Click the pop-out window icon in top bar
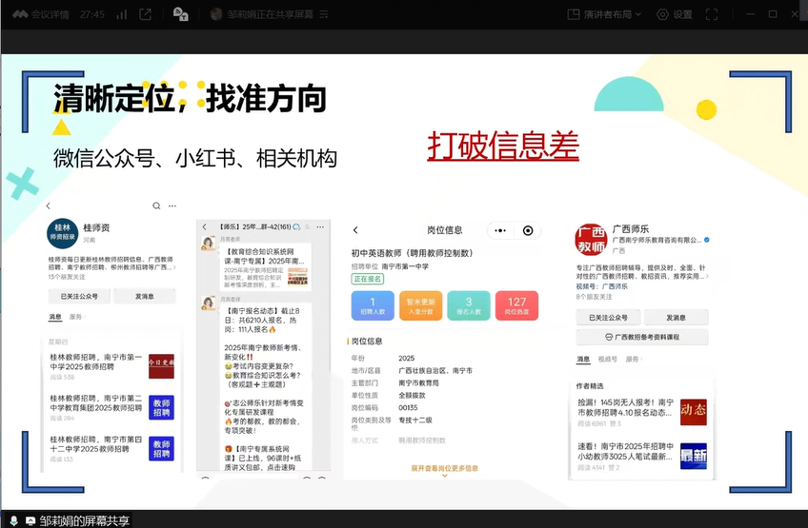 (x=146, y=14)
